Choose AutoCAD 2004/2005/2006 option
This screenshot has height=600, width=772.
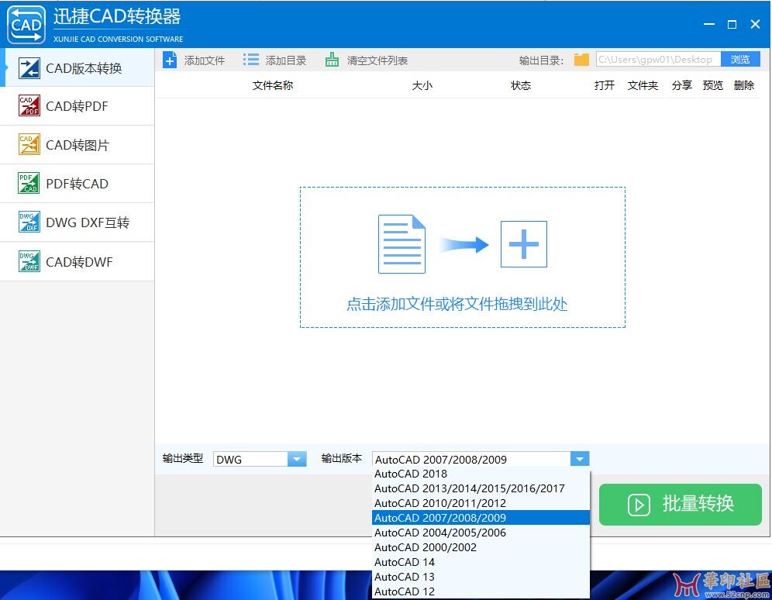[x=481, y=533]
